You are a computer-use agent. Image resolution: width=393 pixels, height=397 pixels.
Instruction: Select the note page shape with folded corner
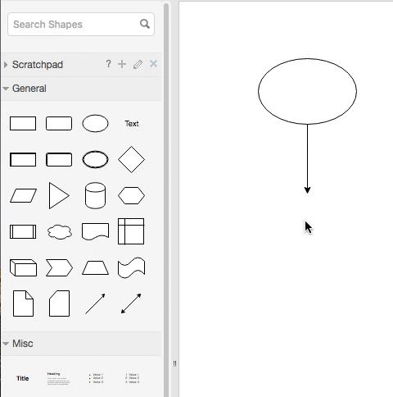[23, 303]
